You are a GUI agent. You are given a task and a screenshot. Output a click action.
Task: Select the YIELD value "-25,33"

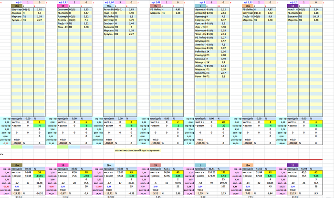17,194
